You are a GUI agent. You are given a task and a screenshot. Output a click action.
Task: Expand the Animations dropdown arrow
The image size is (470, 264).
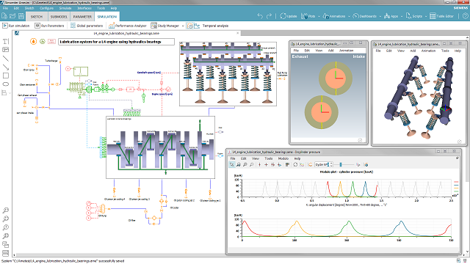tap(350, 16)
